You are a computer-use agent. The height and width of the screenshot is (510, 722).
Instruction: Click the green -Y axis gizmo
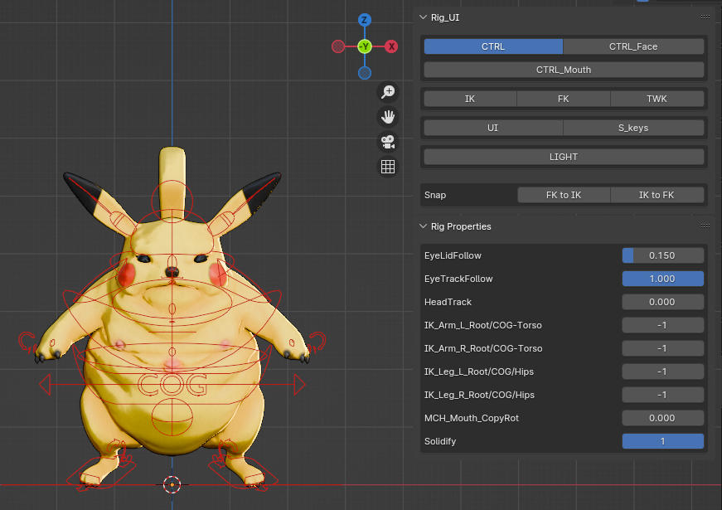[364, 46]
